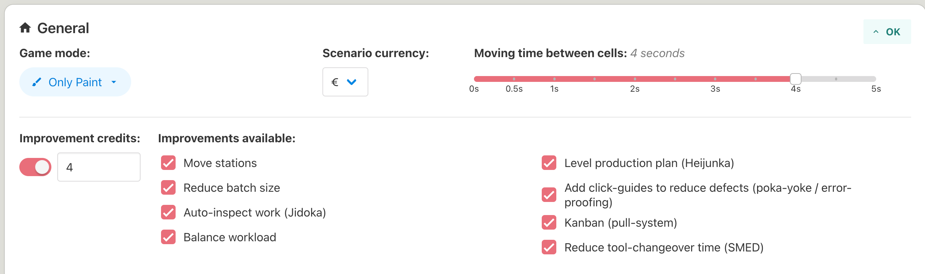The height and width of the screenshot is (274, 925).
Task: Uncheck the Move stations checkbox
Action: coord(168,163)
